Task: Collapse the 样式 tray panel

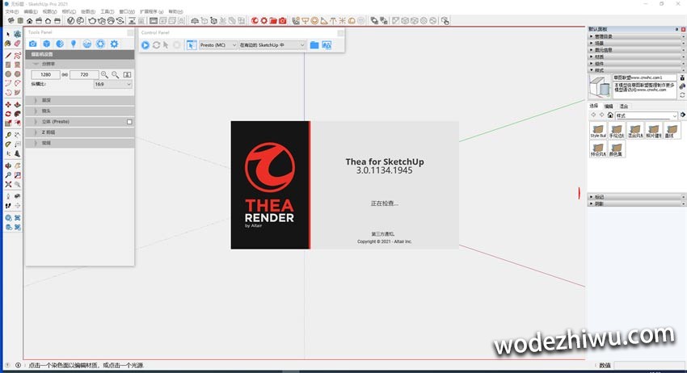Action: click(636, 70)
